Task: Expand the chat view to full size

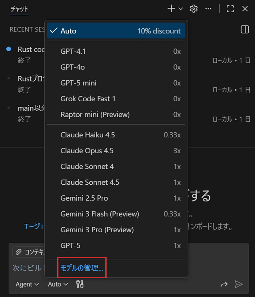Action: click(x=230, y=8)
